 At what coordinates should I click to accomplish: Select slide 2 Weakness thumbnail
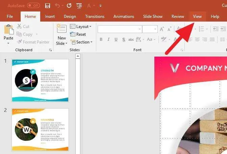click(x=40, y=130)
